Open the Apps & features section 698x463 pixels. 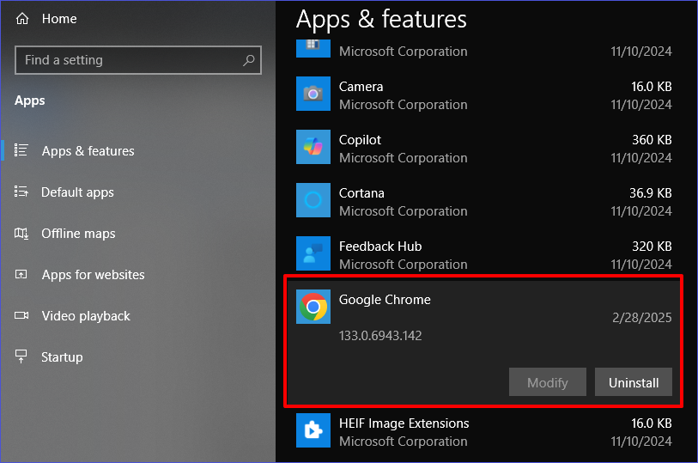(88, 151)
